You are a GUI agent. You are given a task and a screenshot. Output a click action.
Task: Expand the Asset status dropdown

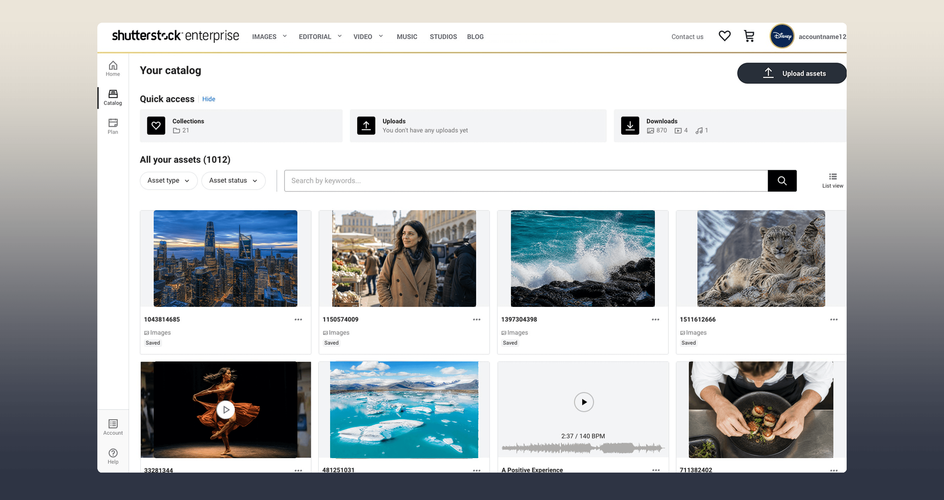click(x=233, y=181)
